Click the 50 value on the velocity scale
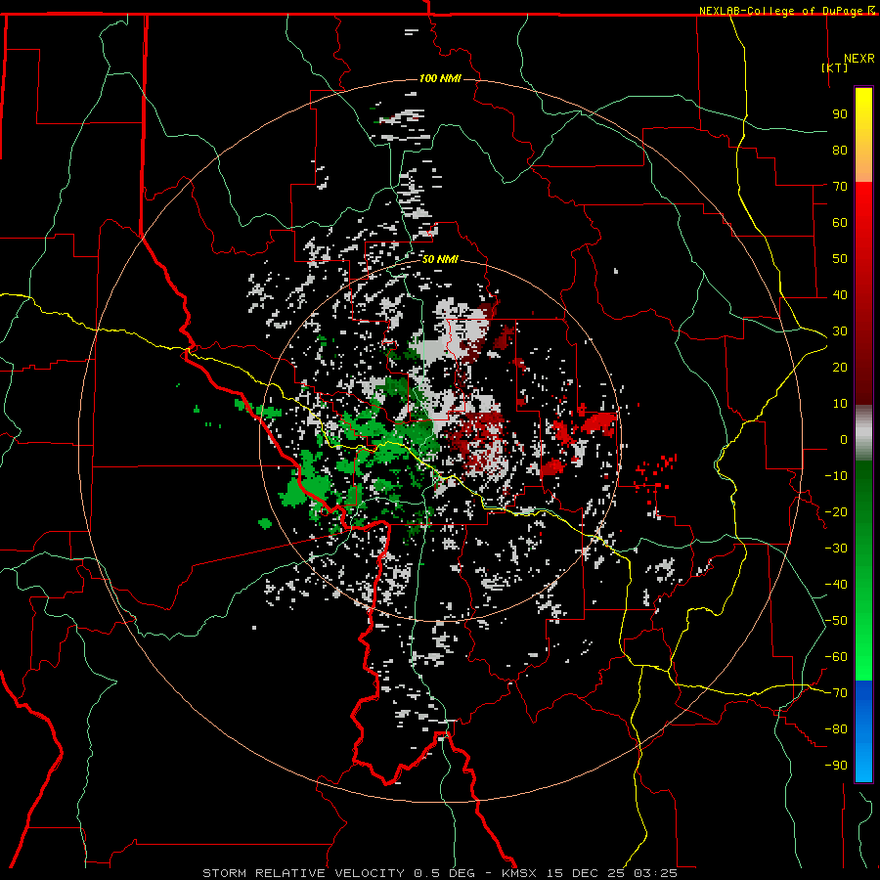Image resolution: width=880 pixels, height=880 pixels. (840, 259)
